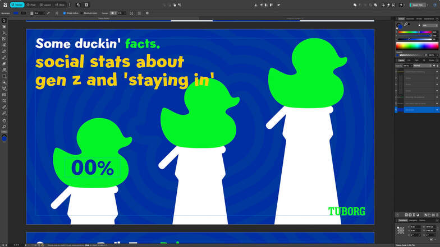Open the gear settings in context toolbar

pyautogui.click(x=147, y=13)
